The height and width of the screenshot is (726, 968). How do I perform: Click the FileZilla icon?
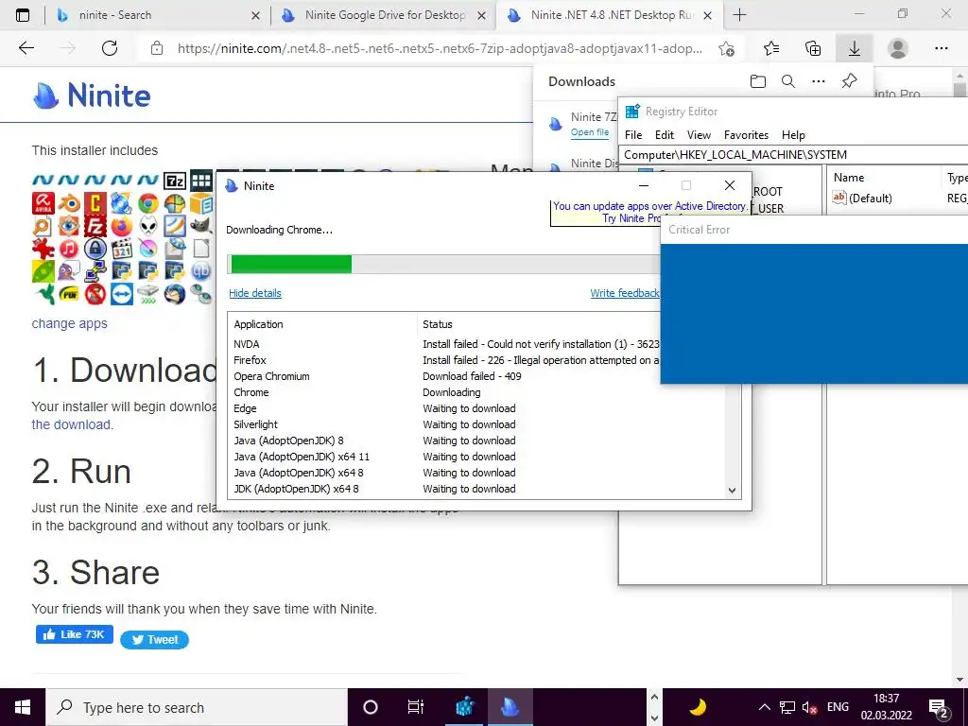[95, 226]
